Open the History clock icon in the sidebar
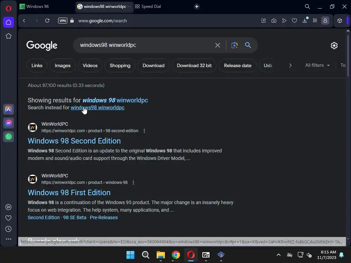 click(x=9, y=229)
